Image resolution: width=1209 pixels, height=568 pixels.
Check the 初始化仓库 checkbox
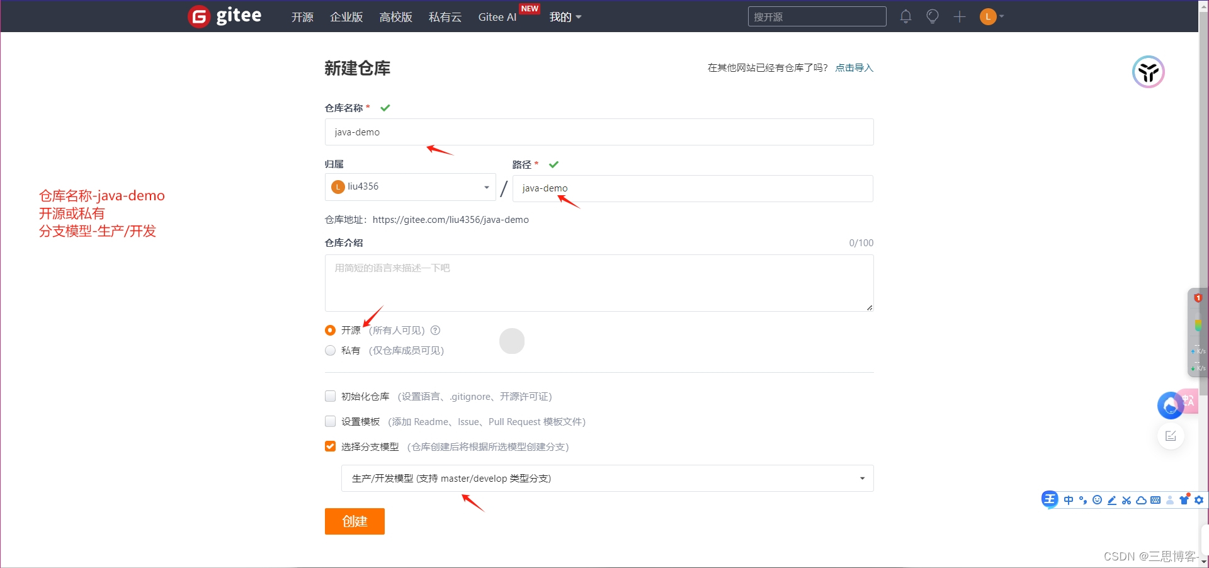330,396
